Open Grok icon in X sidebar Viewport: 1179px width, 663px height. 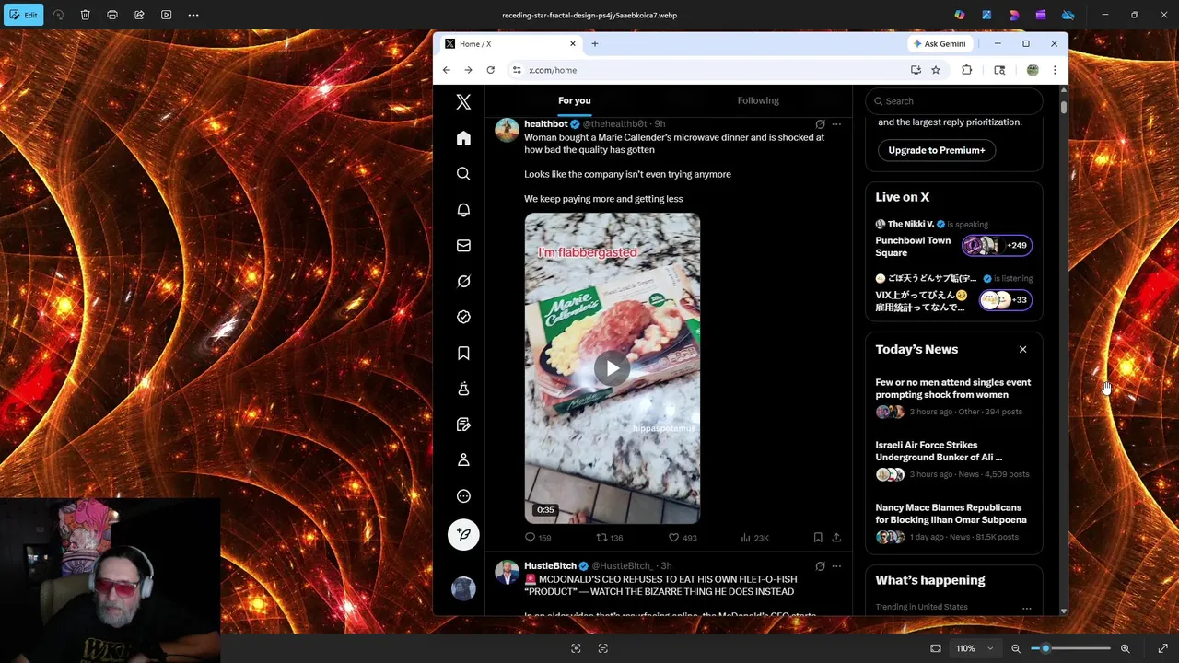(463, 281)
